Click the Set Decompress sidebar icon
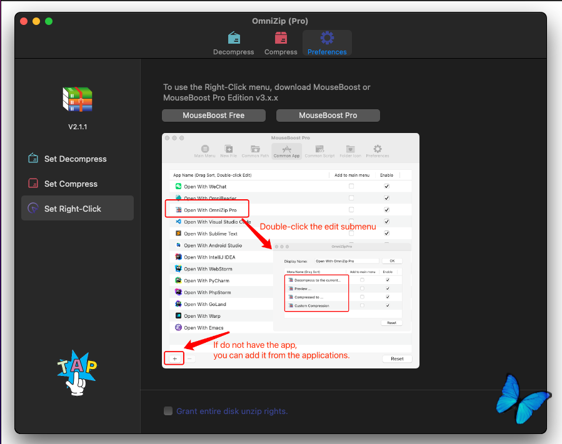This screenshot has height=444, width=562. point(33,158)
